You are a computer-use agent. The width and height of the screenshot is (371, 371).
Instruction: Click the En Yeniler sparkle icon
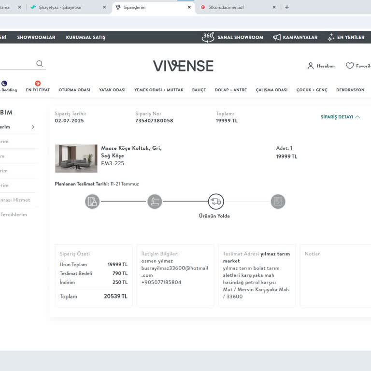(x=331, y=37)
